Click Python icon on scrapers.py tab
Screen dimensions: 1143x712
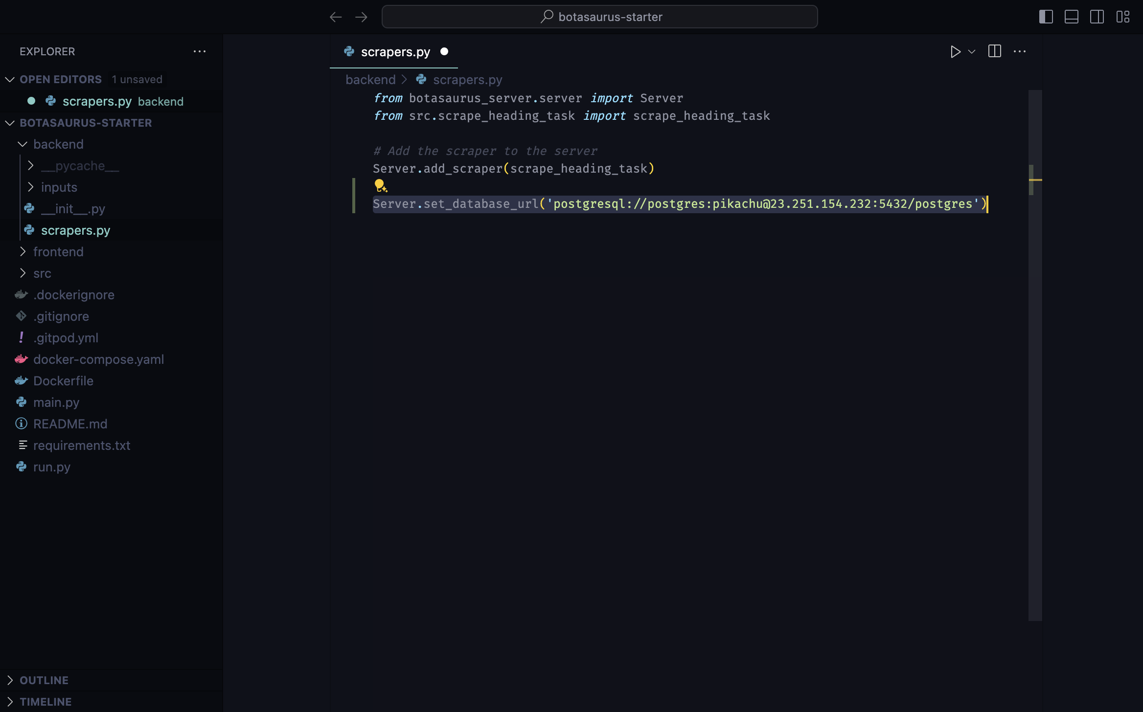pos(349,51)
